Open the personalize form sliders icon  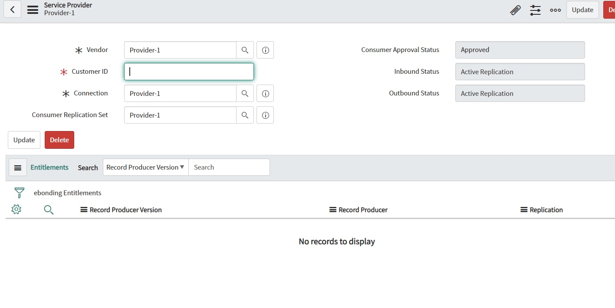(535, 10)
